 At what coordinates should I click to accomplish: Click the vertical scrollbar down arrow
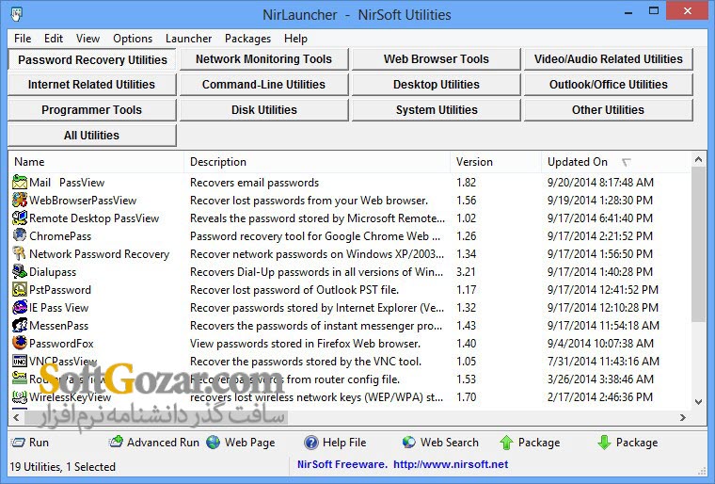click(698, 402)
